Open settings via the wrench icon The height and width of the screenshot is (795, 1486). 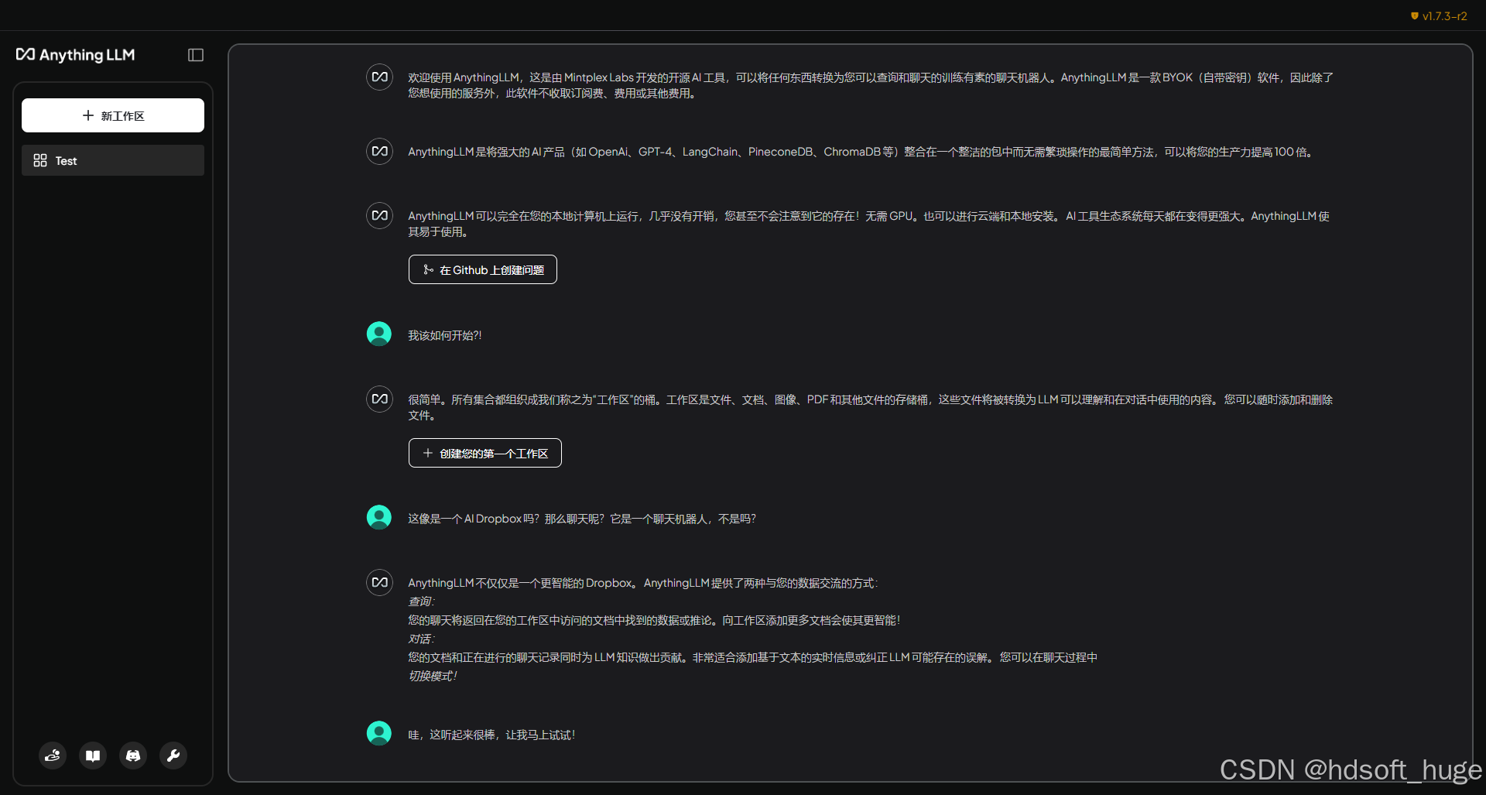[x=173, y=756]
